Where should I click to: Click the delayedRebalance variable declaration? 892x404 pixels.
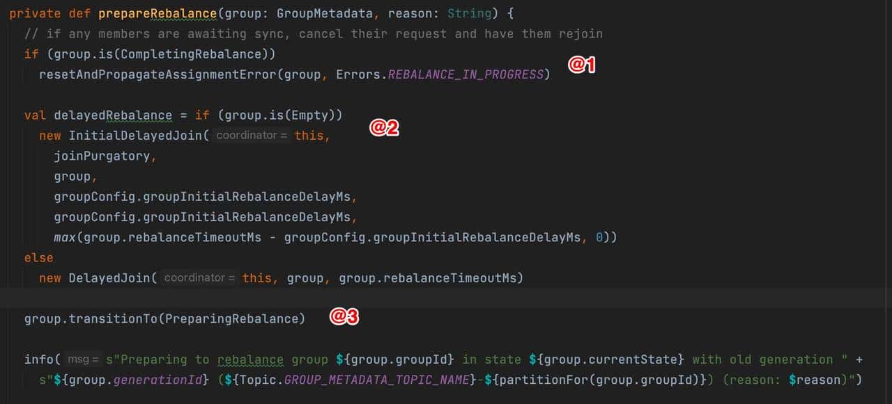(x=113, y=115)
